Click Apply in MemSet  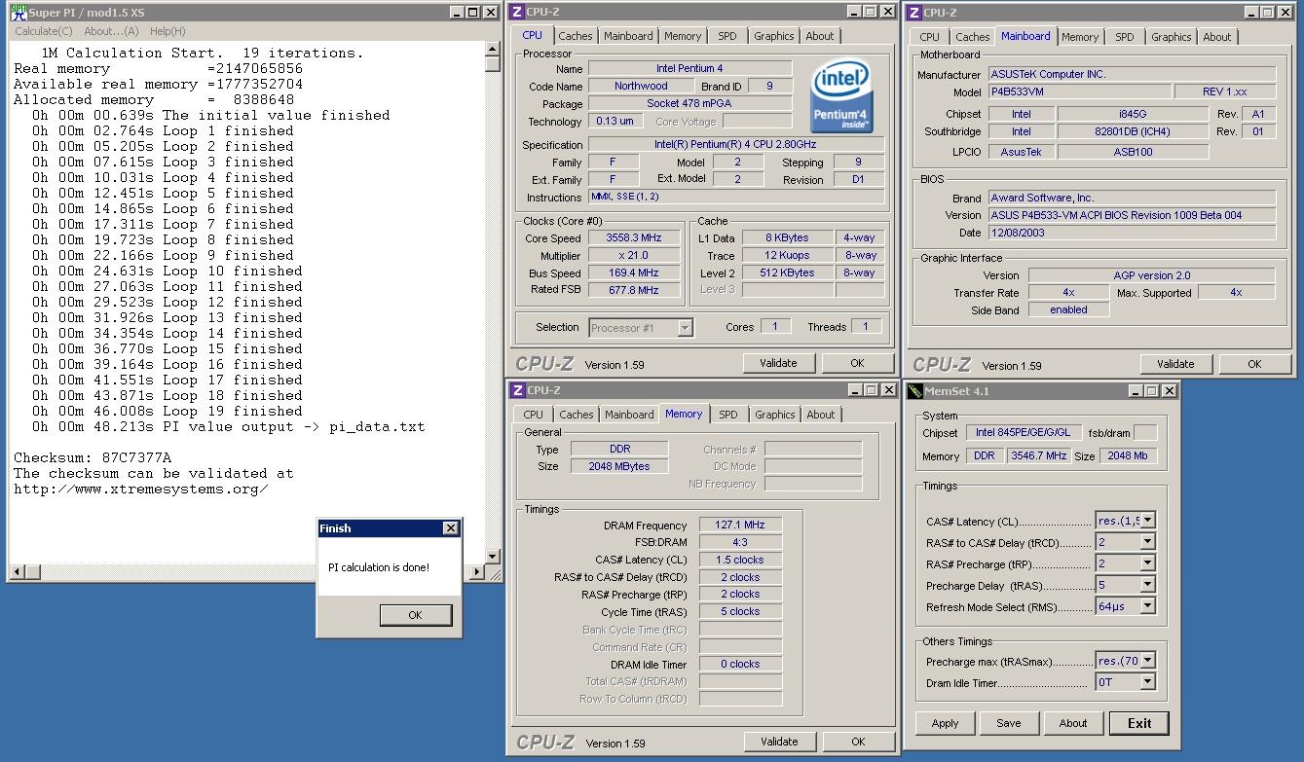point(945,723)
